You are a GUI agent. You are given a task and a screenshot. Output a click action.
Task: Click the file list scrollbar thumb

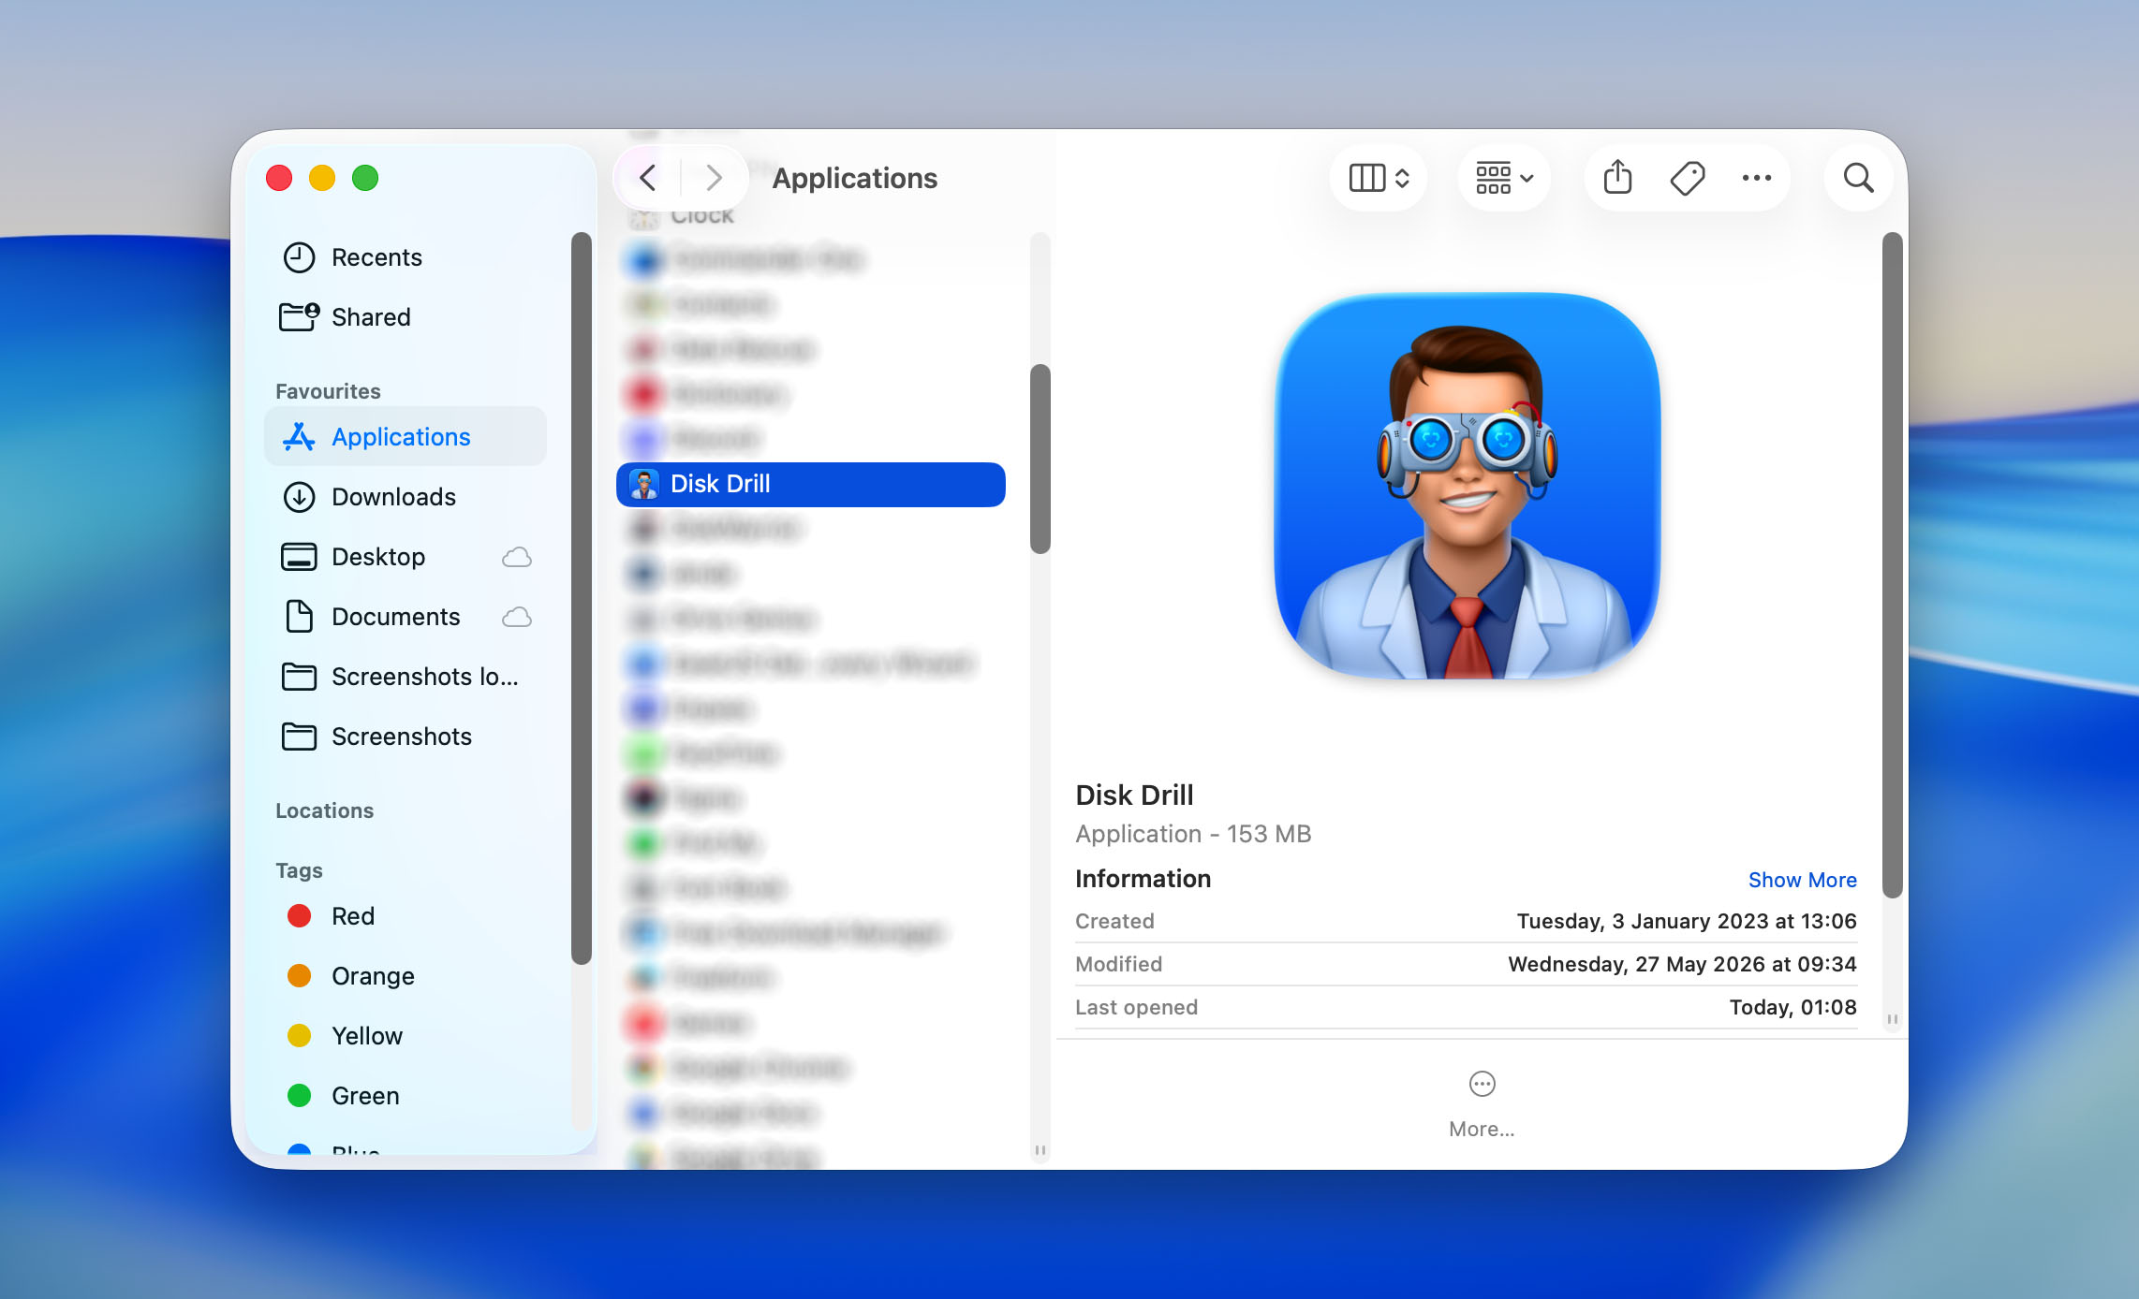coord(1040,459)
